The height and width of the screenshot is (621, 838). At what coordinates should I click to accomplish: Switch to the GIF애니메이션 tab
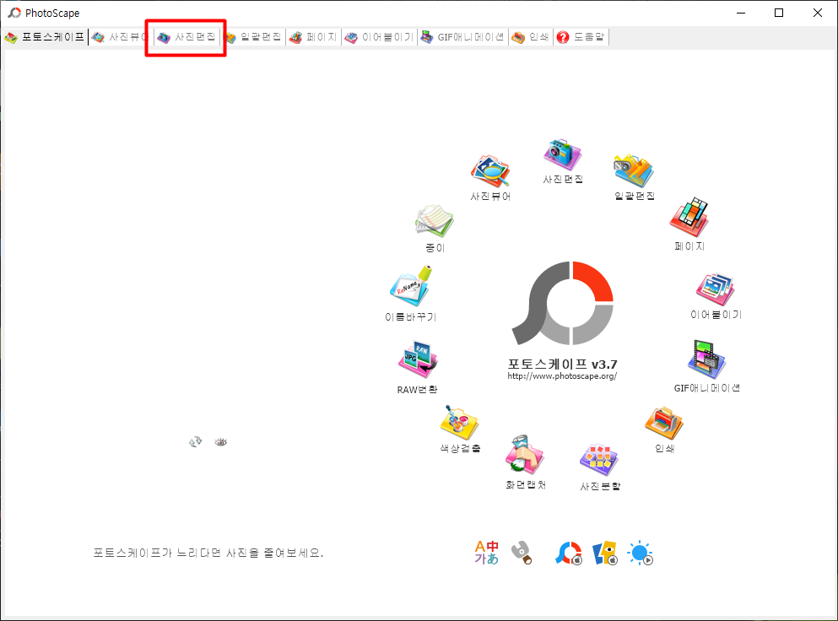click(462, 37)
